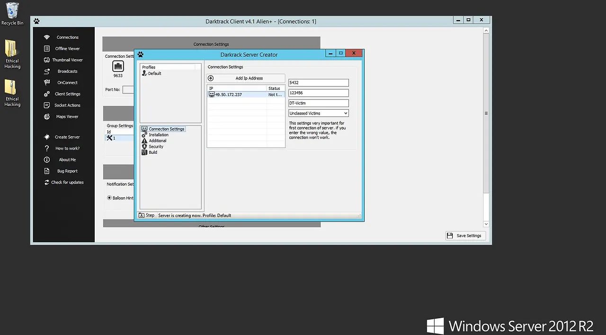Open the Installation step
606x335 pixels.
pos(155,135)
